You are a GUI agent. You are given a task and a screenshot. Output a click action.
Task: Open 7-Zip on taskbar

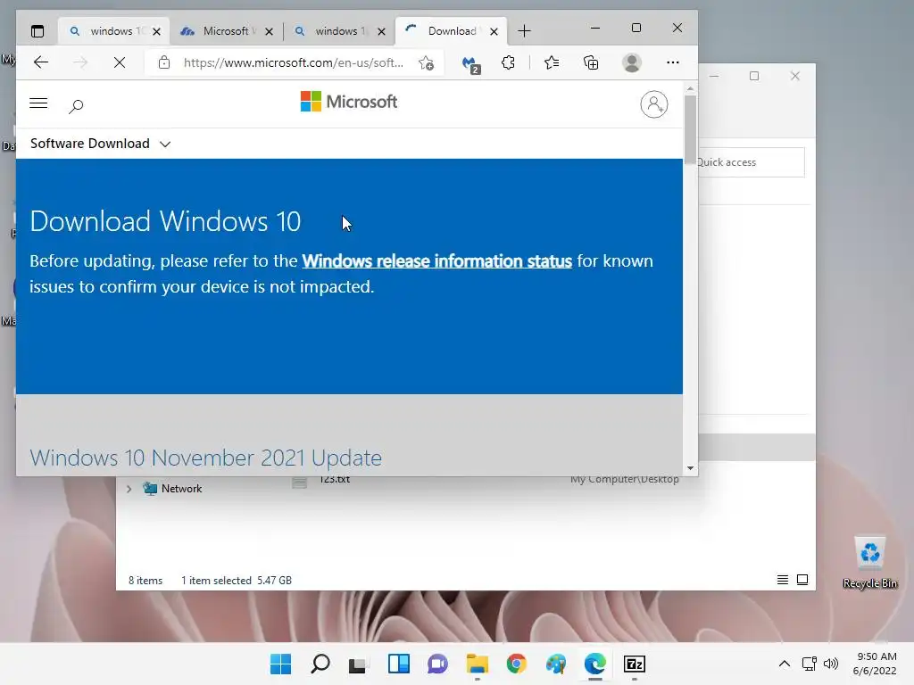(x=635, y=664)
